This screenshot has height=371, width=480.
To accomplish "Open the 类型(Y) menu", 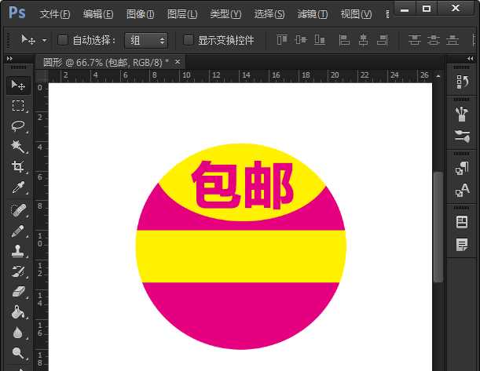I will [225, 14].
